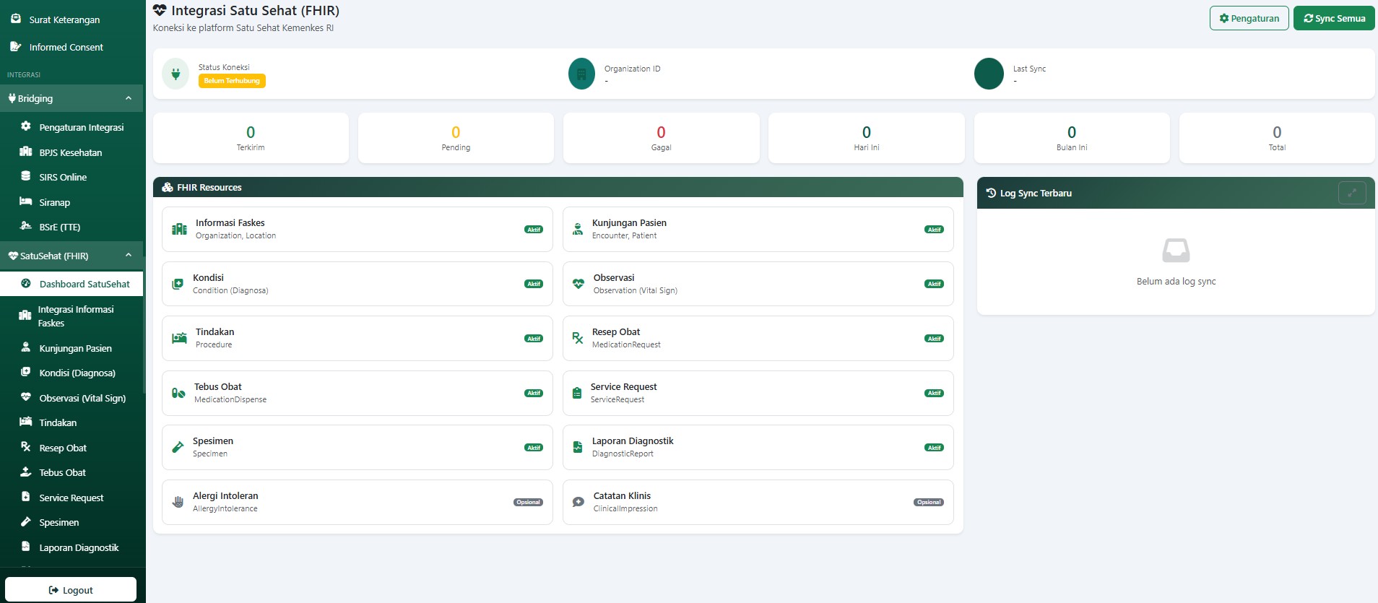Click the Laporan Diagnostik sidebar file icon

[26, 547]
